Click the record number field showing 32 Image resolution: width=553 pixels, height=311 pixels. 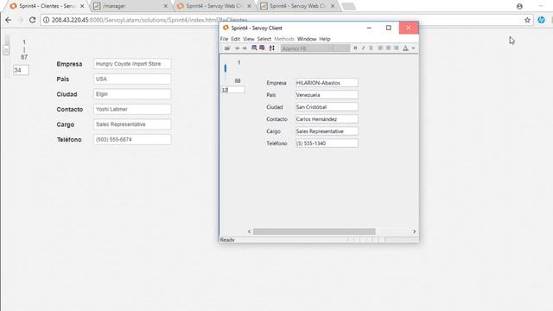[232, 90]
